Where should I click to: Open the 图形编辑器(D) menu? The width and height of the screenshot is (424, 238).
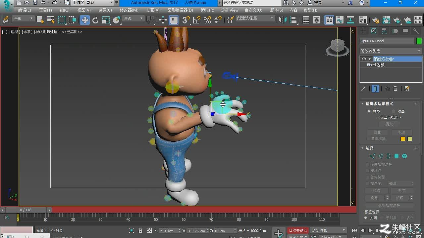[180, 10]
